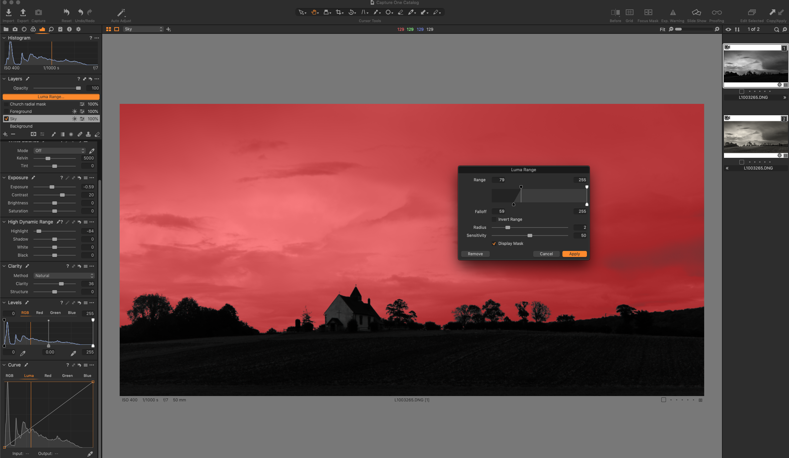Toggle the Exposure Warning icon
This screenshot has height=458, width=789.
pyautogui.click(x=672, y=13)
